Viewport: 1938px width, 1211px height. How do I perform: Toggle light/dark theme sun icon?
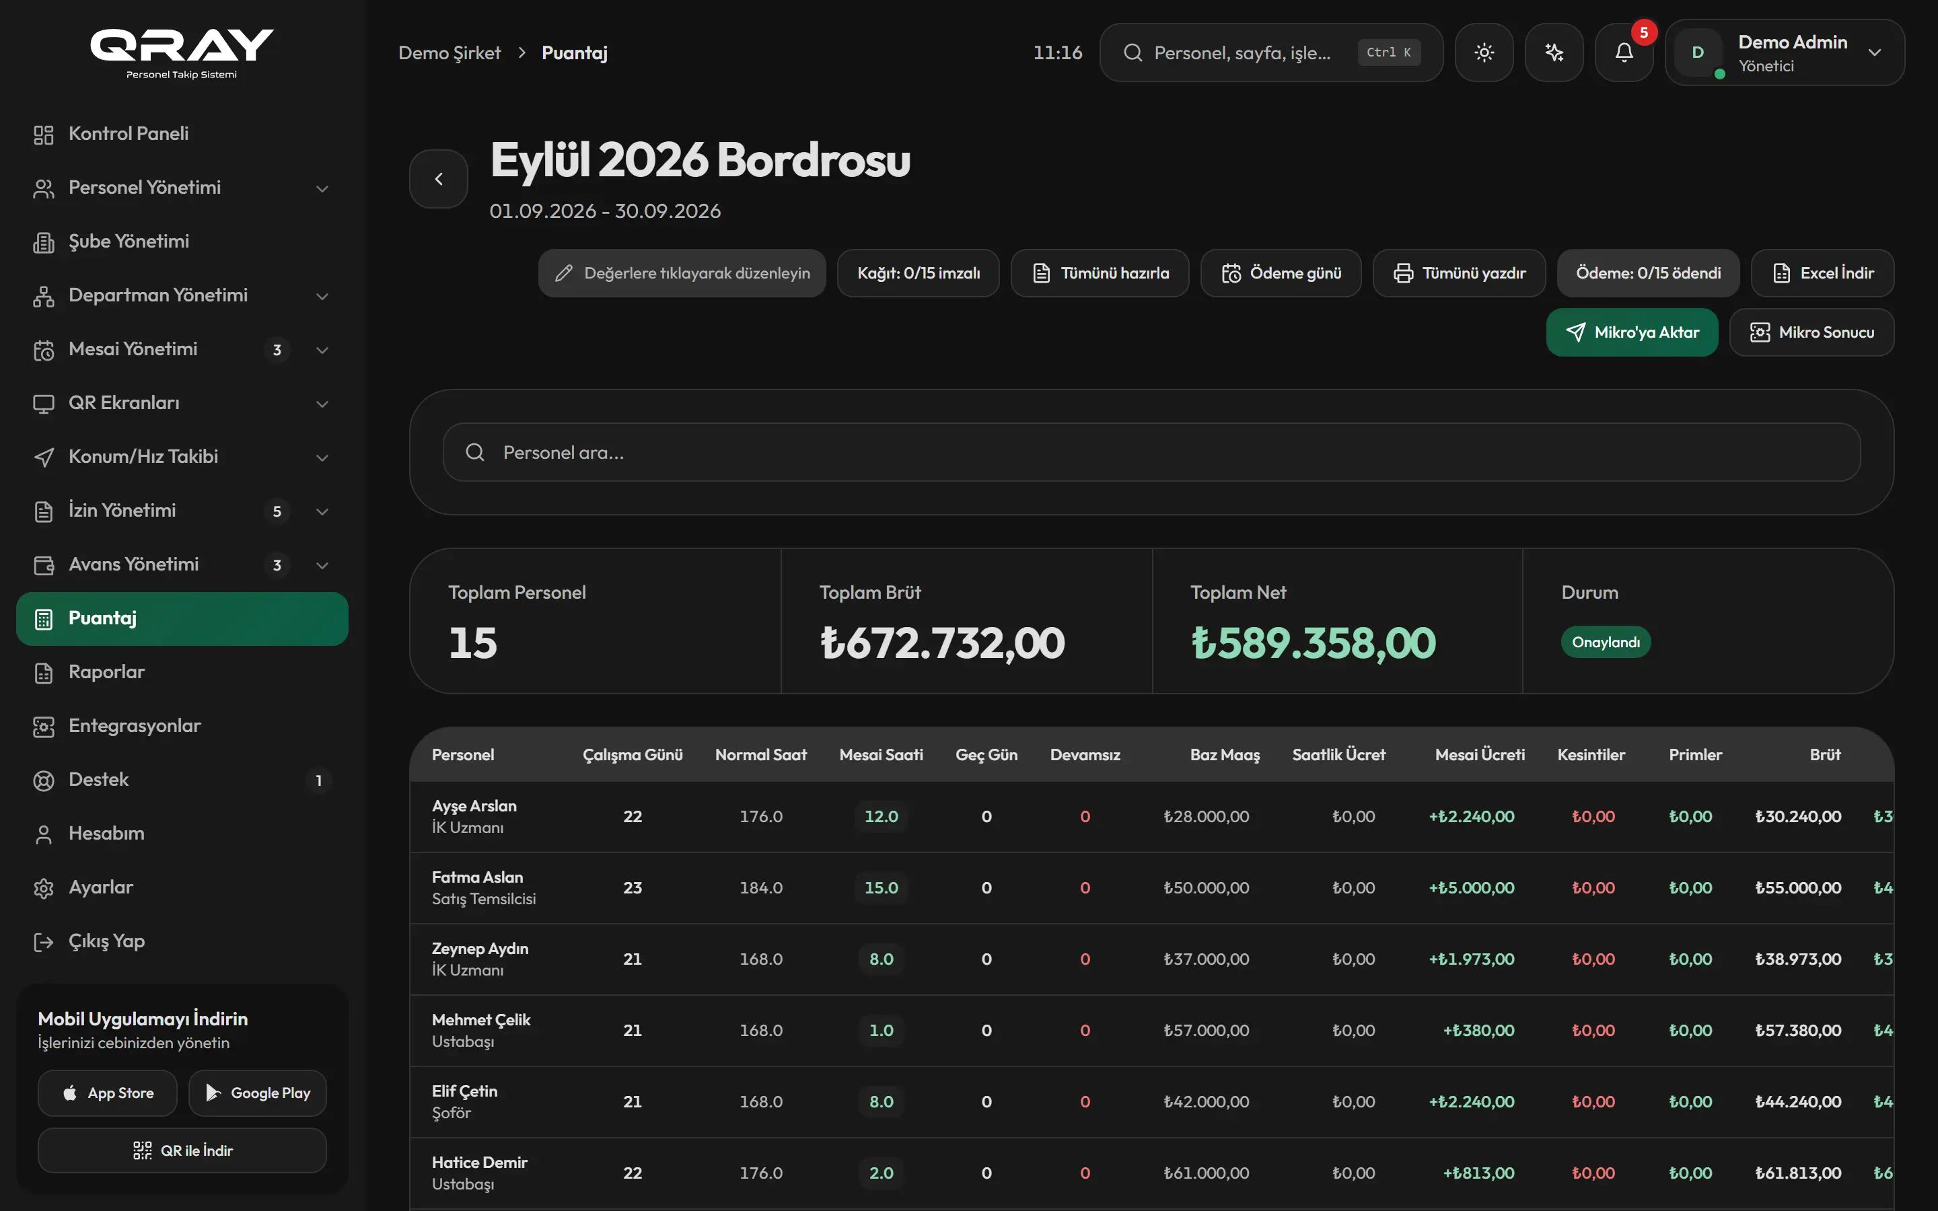(x=1484, y=53)
